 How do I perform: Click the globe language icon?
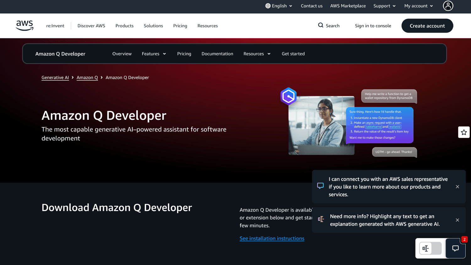coord(268,6)
